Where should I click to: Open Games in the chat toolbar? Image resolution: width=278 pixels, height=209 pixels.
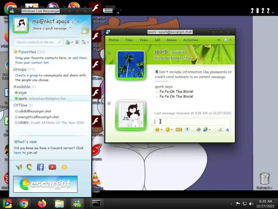point(172,40)
